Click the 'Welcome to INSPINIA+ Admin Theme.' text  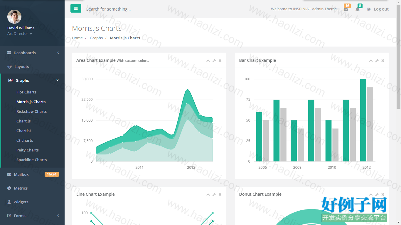click(x=304, y=9)
